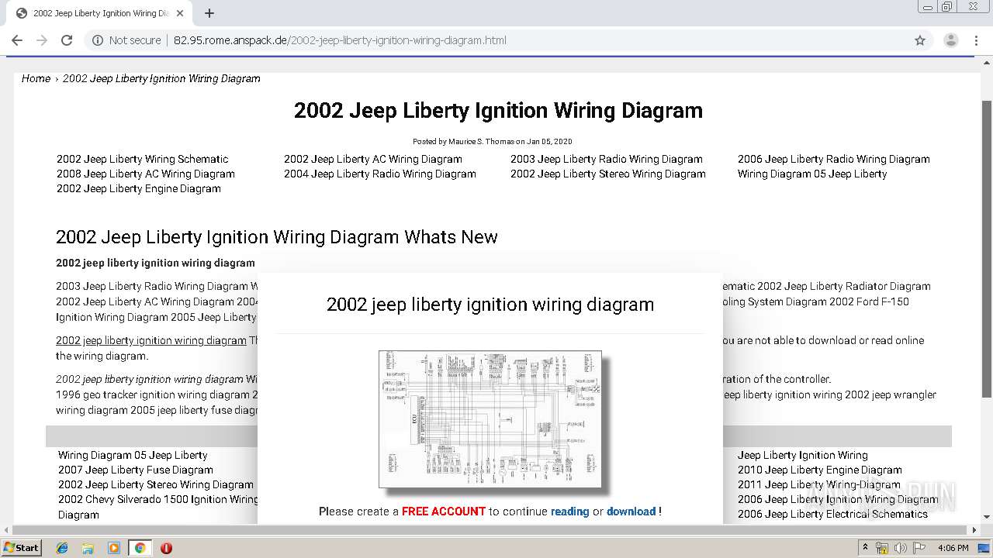Open 2002 Jeep Liberty Engine Diagram link
The width and height of the screenshot is (993, 558).
[139, 188]
